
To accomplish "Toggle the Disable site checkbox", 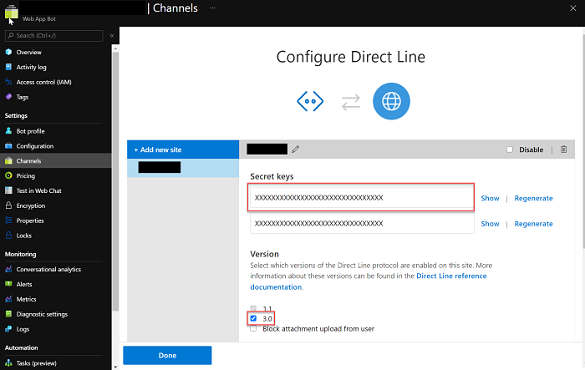I will click(510, 150).
